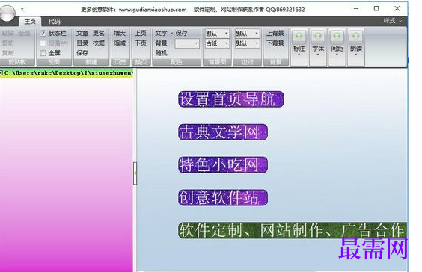Open the 古典文学网 link banner
This screenshot has height=272, width=422.
[x=223, y=132]
